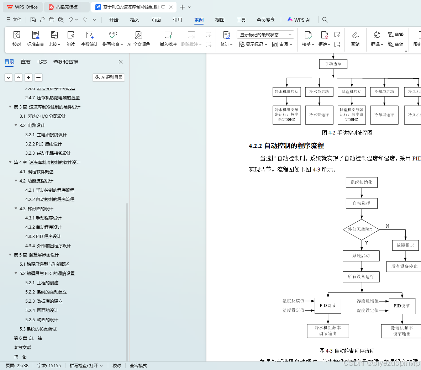Click the search magnifier icon
The width and height of the screenshot is (421, 370).
[x=325, y=20]
